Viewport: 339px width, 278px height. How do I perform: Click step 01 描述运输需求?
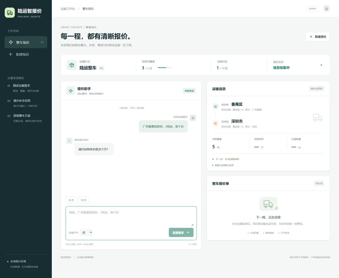tap(23, 88)
